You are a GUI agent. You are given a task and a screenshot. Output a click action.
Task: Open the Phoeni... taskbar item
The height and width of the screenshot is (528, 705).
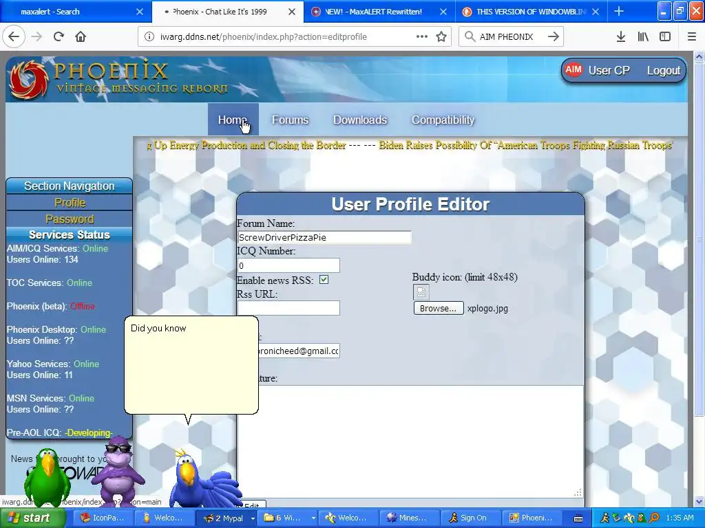coord(532,518)
